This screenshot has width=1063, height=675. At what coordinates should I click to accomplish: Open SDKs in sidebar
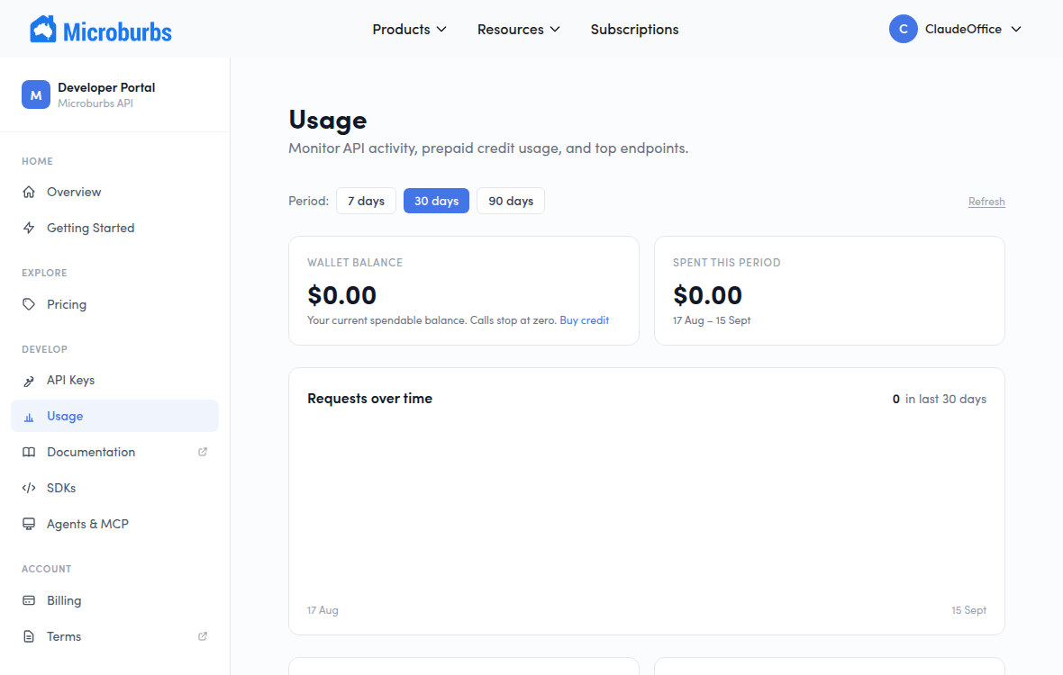(114, 488)
